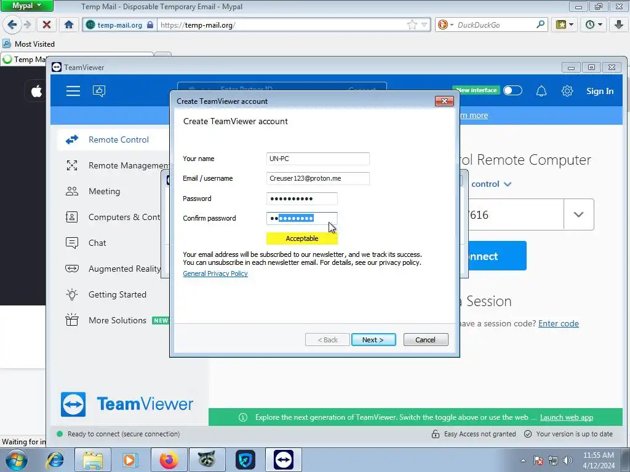Click the Getting Started lightbulb icon
This screenshot has height=472, width=630.
tap(72, 294)
